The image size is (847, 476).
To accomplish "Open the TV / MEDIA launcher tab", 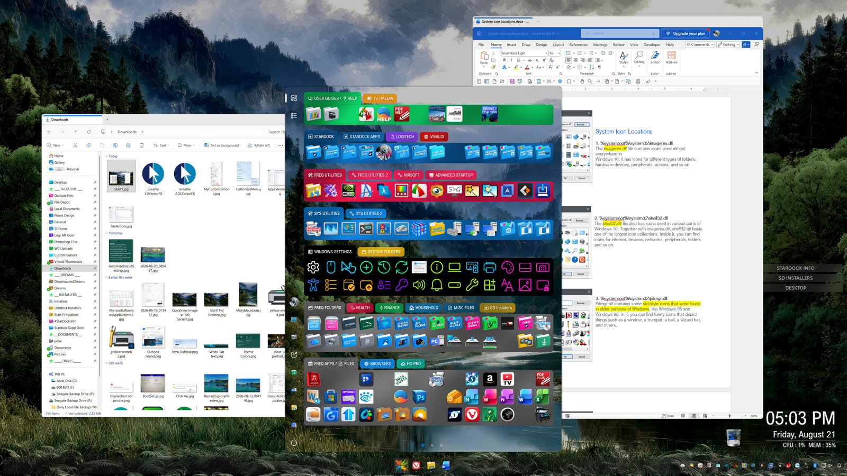I will click(380, 98).
